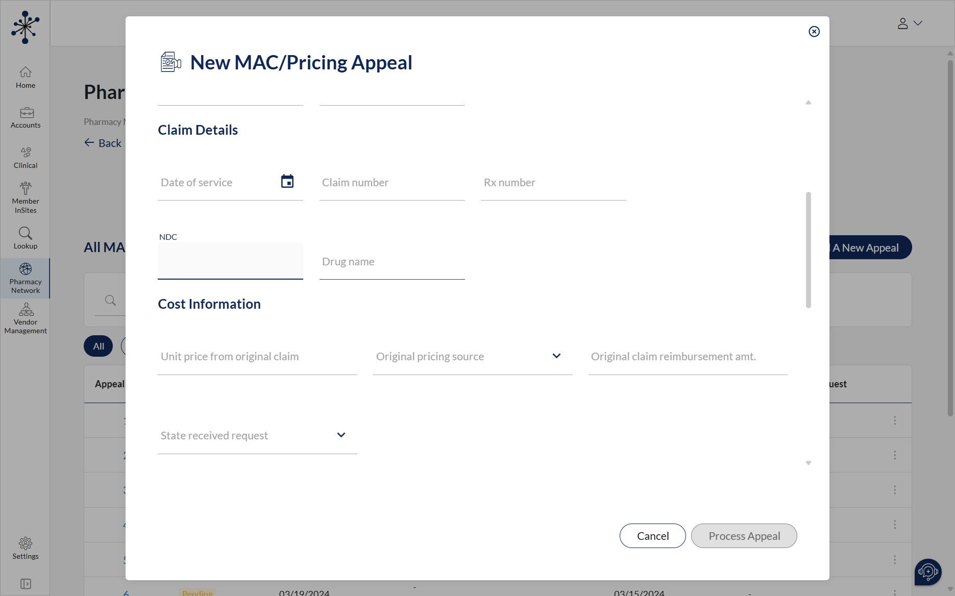Screen dimensions: 955x596
Task: Open Settings in the sidebar
Action: pos(26,548)
